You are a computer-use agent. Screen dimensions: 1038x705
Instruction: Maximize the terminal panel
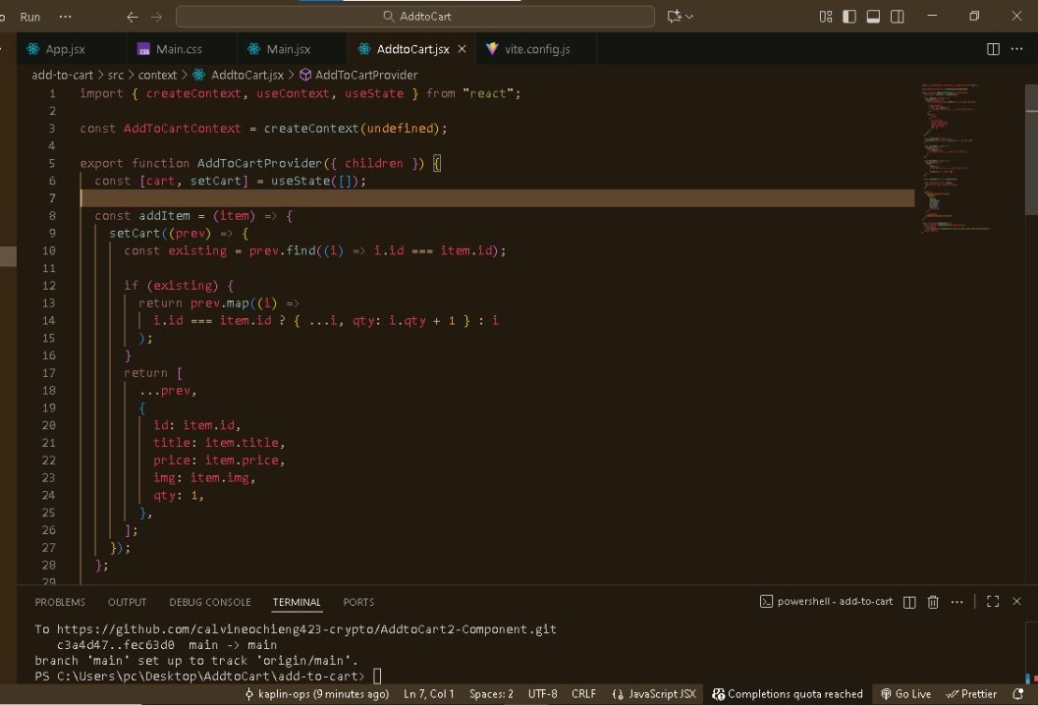992,601
